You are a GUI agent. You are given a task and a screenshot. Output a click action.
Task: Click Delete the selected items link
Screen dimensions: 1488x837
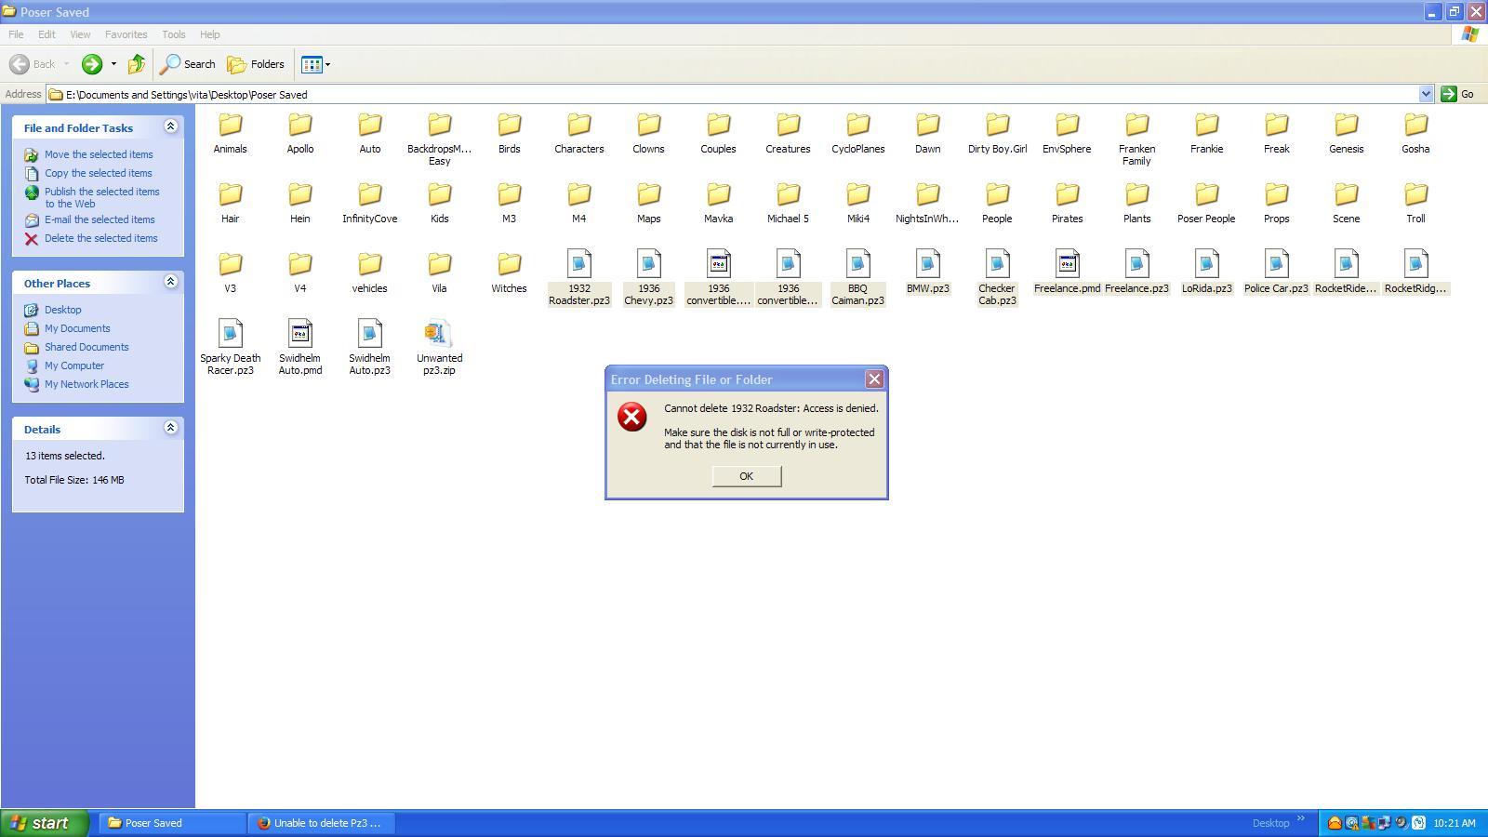click(100, 238)
